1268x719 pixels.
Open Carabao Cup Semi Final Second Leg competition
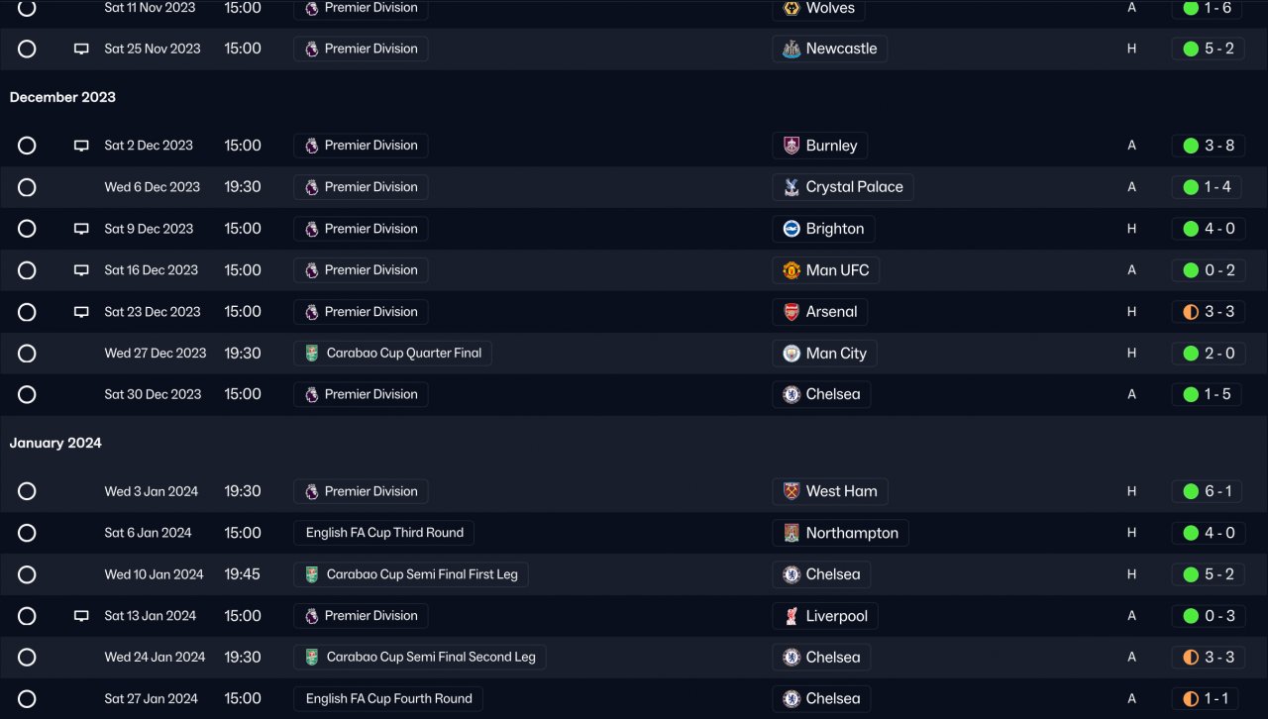point(430,658)
